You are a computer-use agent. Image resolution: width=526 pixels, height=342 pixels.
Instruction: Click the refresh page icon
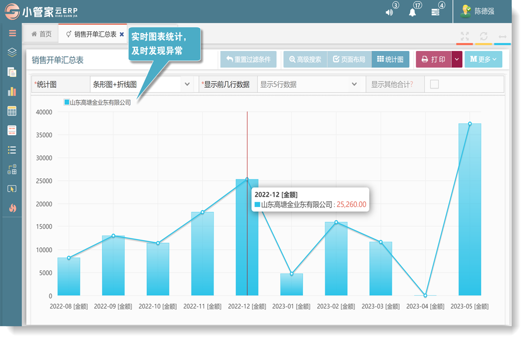coord(483,36)
